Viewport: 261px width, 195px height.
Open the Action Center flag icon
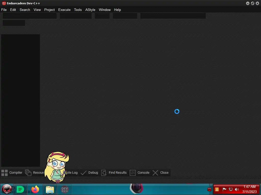coord(224,189)
